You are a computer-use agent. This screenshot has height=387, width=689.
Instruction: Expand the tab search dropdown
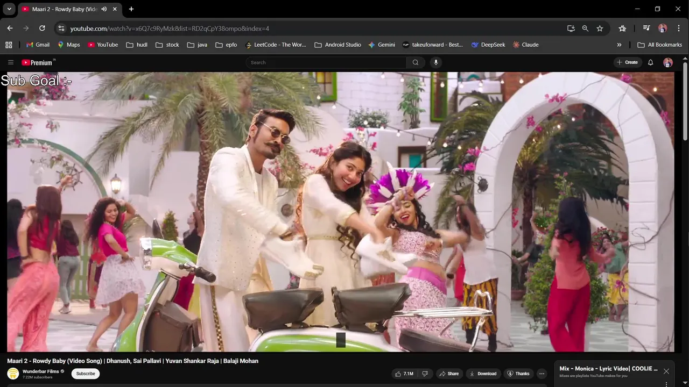(9, 9)
